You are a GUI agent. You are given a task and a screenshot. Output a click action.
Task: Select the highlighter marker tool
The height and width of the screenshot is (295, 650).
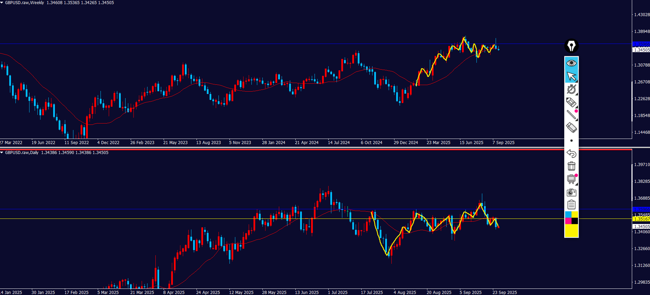point(571,102)
